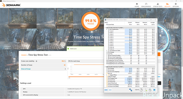Click the Generic PnP Monitor display value
Viewport: 183px width, 99px height.
77,92
